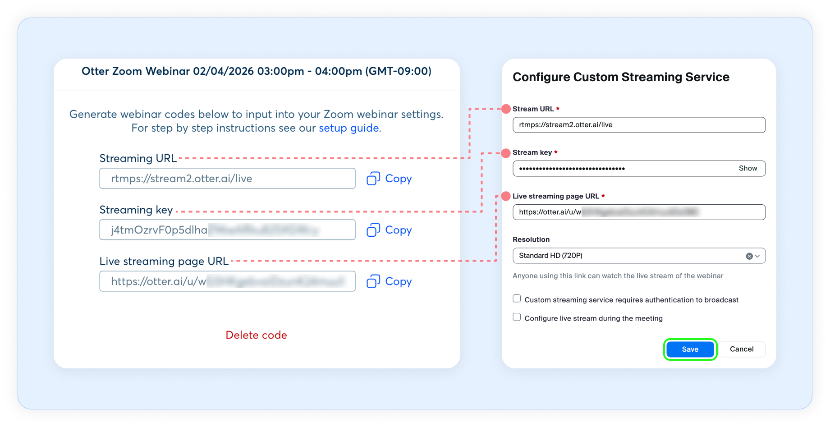Click the Otter Streaming URL text box

[x=227, y=179]
